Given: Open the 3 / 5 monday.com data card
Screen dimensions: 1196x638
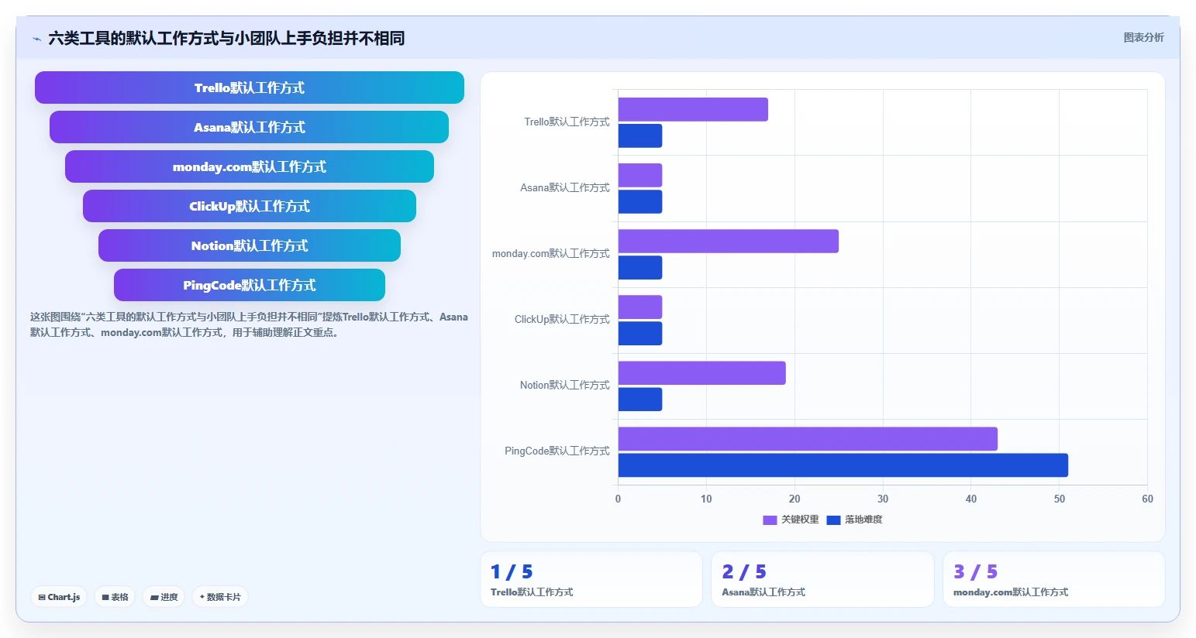Looking at the screenshot, I should point(1054,579).
